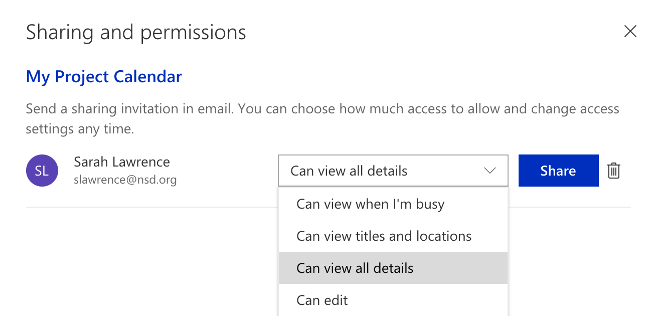The image size is (657, 316).
Task: Click the Sarah Lawrence contact name
Action: pyautogui.click(x=121, y=162)
